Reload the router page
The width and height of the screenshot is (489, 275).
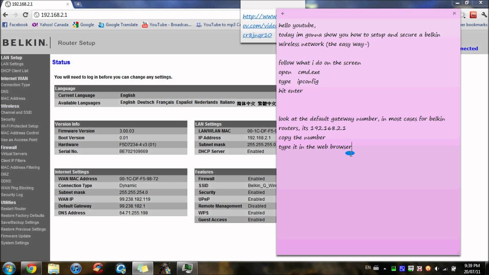pyautogui.click(x=25, y=15)
